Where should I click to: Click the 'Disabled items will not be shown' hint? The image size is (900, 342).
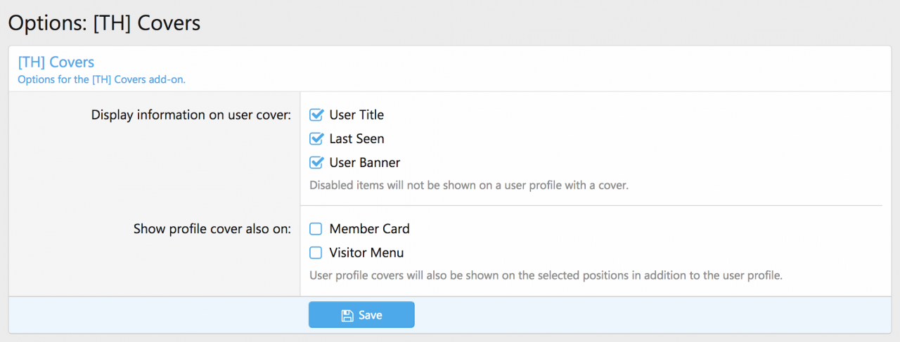point(468,186)
